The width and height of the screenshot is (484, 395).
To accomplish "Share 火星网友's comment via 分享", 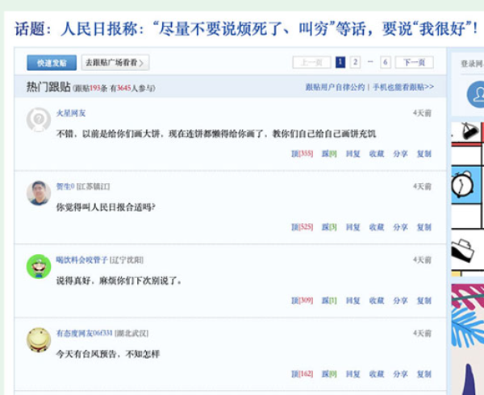I will point(400,153).
